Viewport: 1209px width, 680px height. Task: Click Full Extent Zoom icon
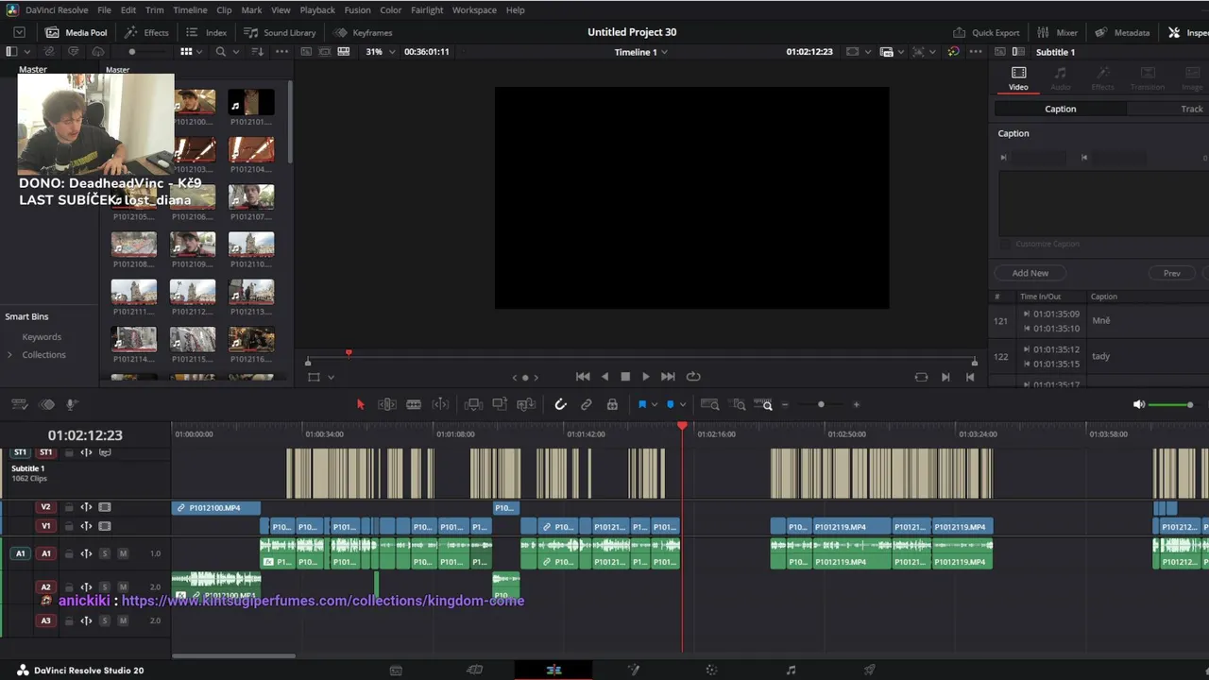tap(709, 404)
